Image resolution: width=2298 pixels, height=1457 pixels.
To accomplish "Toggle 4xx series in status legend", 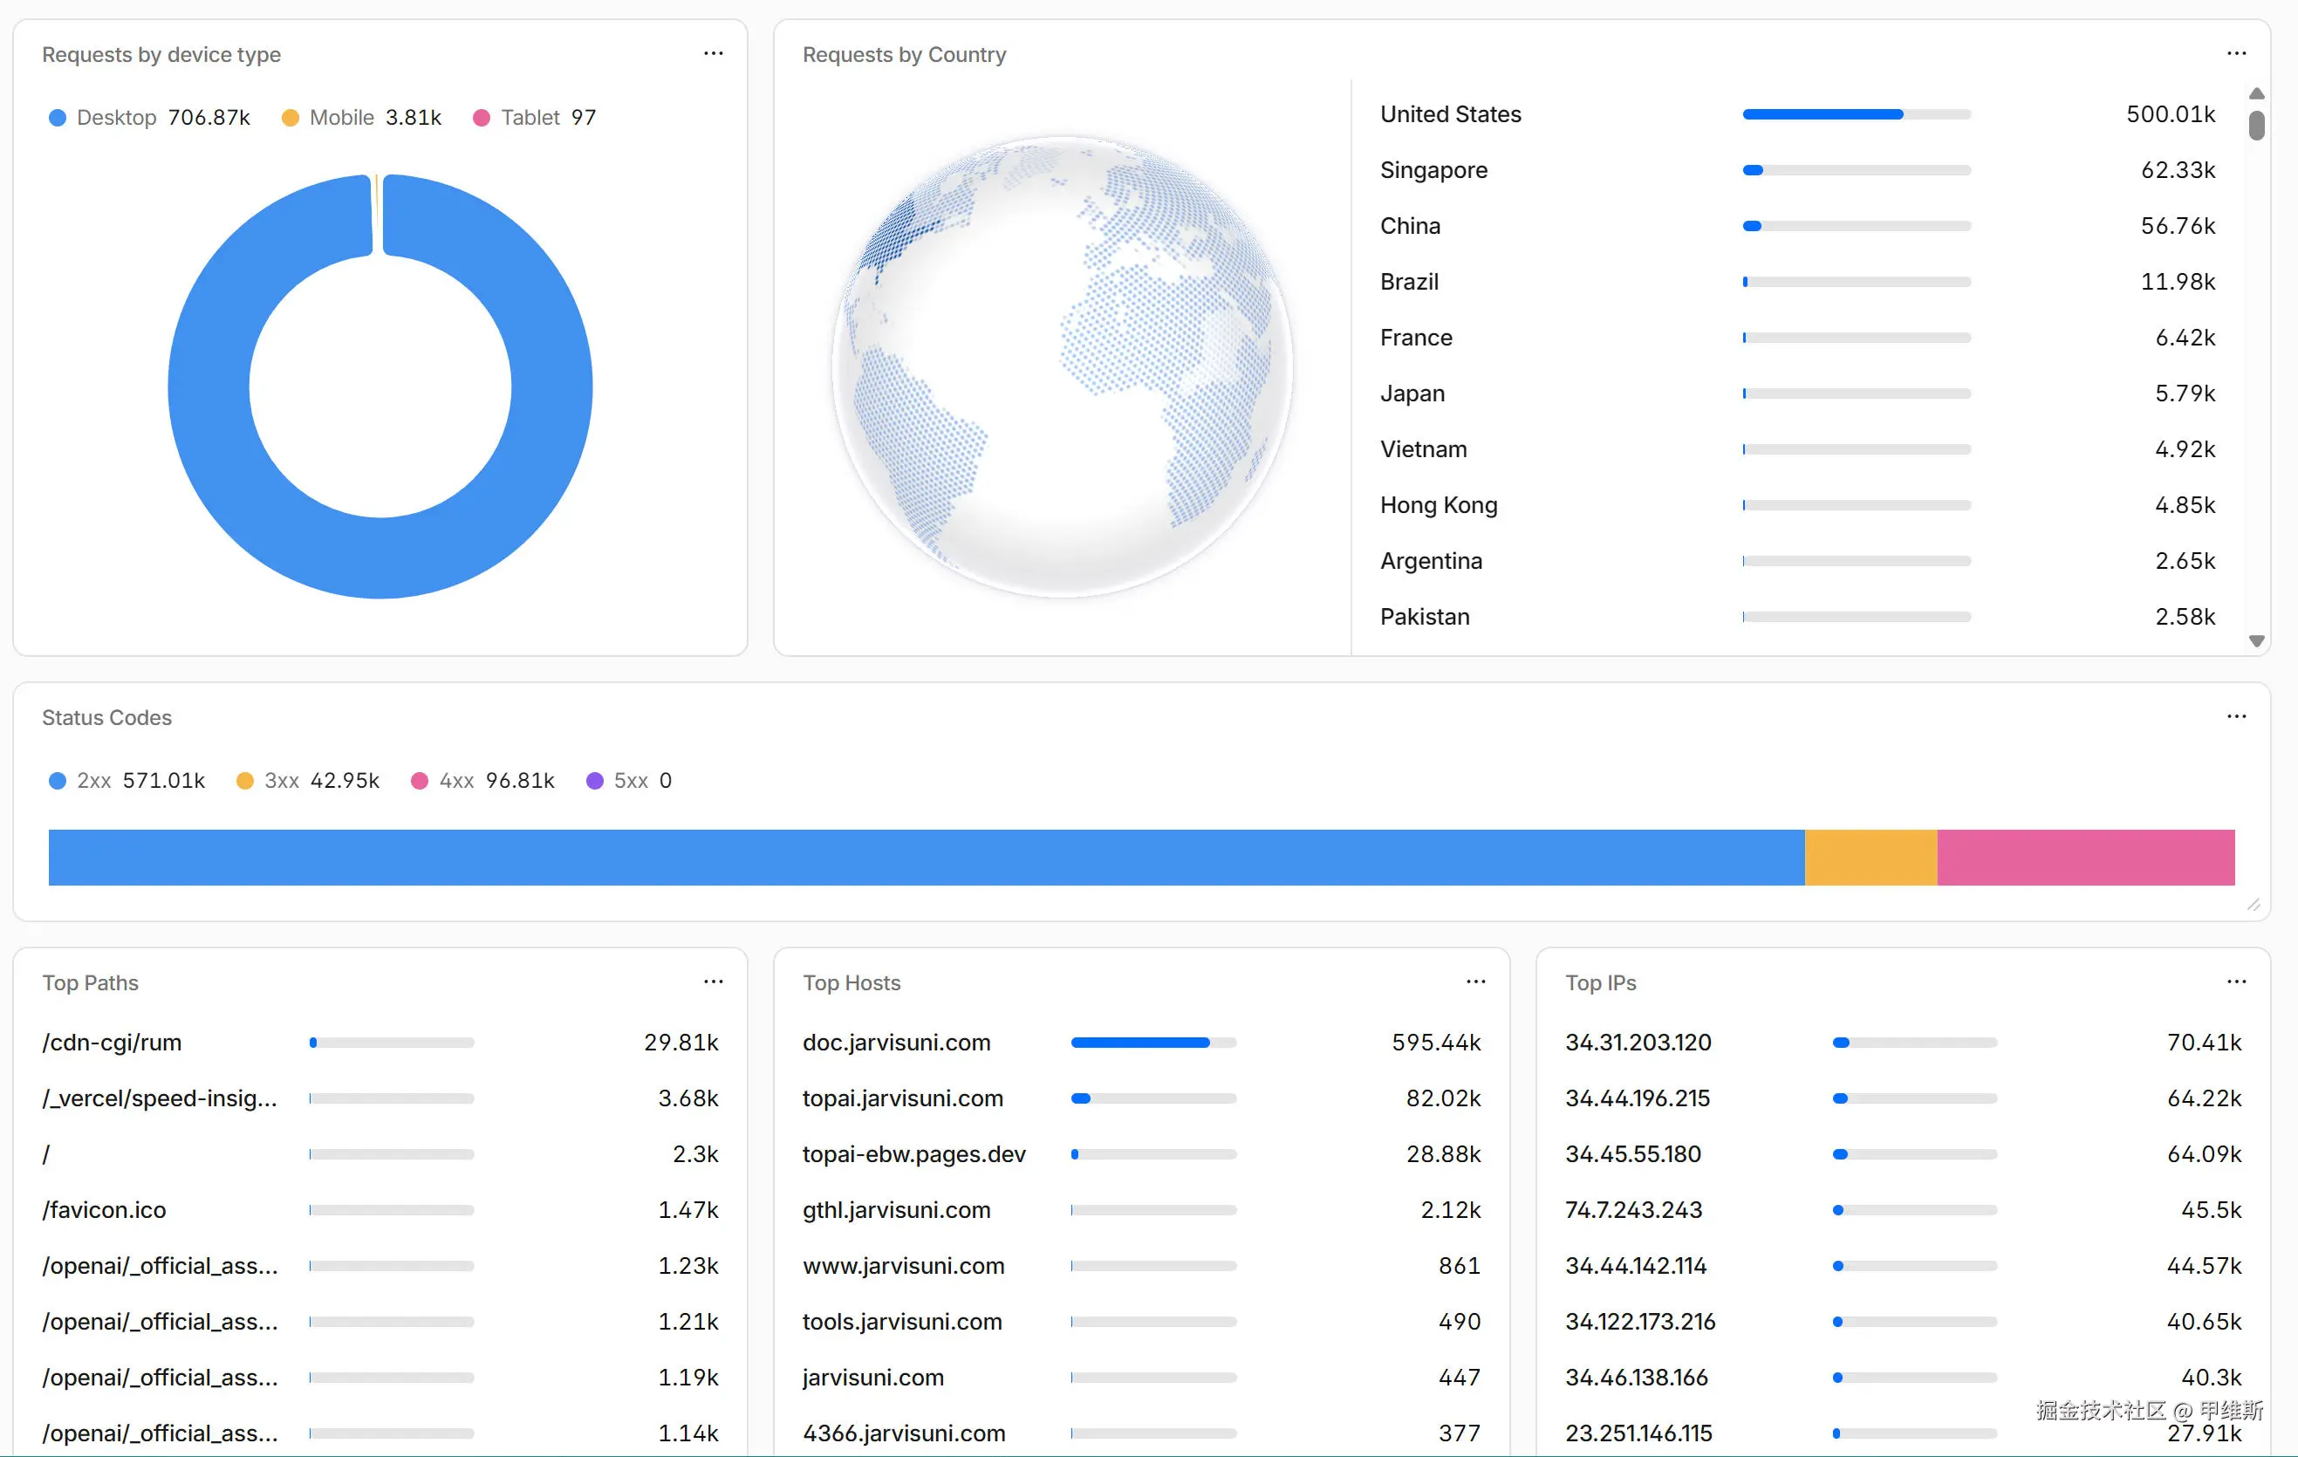I will coord(482,781).
